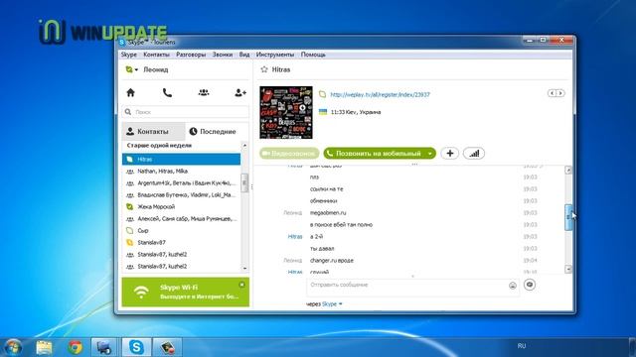636x357 pixels.
Task: Select the single contact Stanislav87
Action: [x=181, y=242]
